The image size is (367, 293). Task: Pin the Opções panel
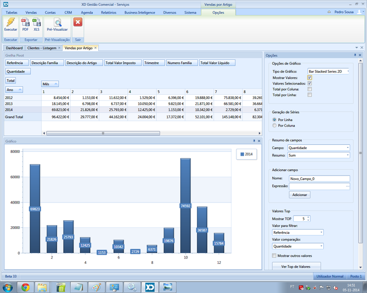(355, 55)
